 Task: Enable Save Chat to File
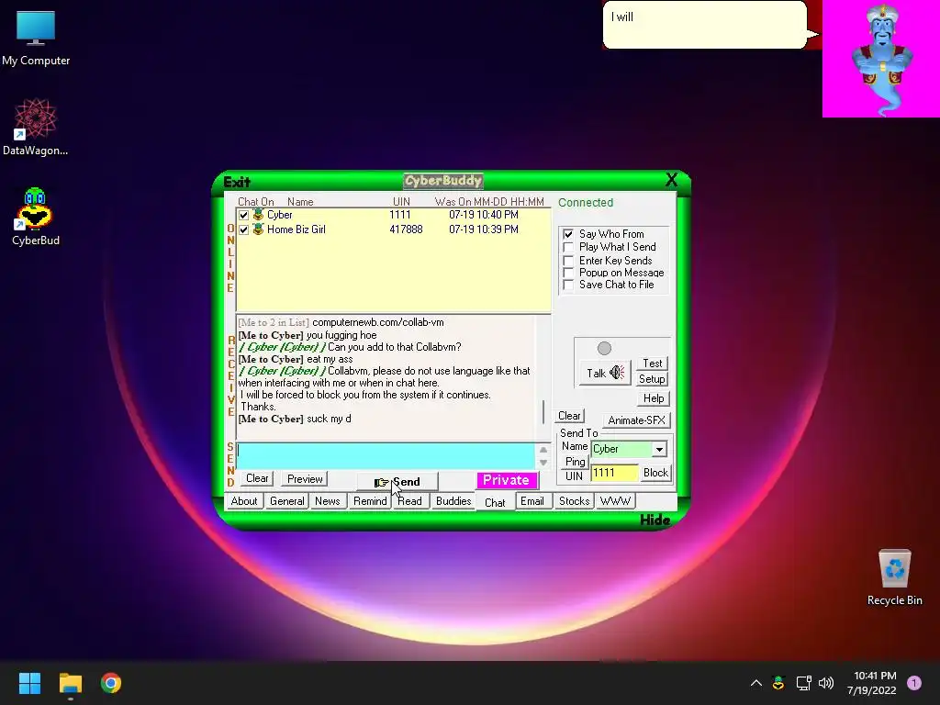tap(568, 285)
